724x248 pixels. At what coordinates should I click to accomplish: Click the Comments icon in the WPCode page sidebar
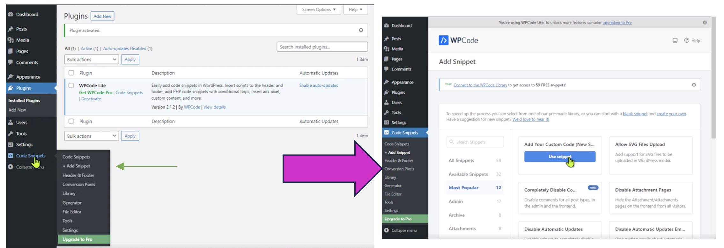click(x=387, y=69)
